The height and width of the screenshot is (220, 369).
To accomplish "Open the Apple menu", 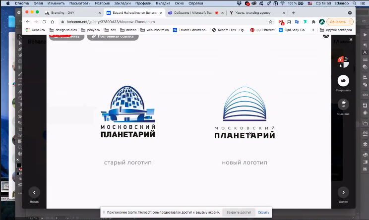I will click(x=7, y=3).
